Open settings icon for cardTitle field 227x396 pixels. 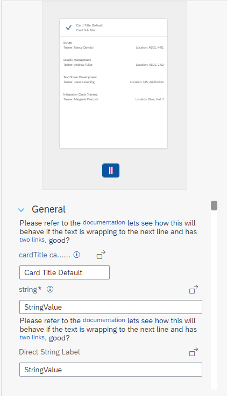[x=101, y=255]
